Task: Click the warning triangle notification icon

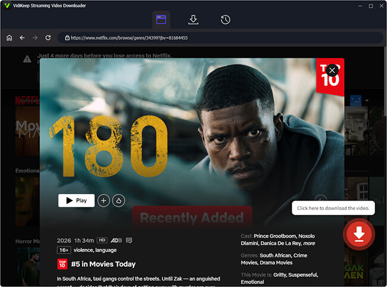Action: point(27,59)
